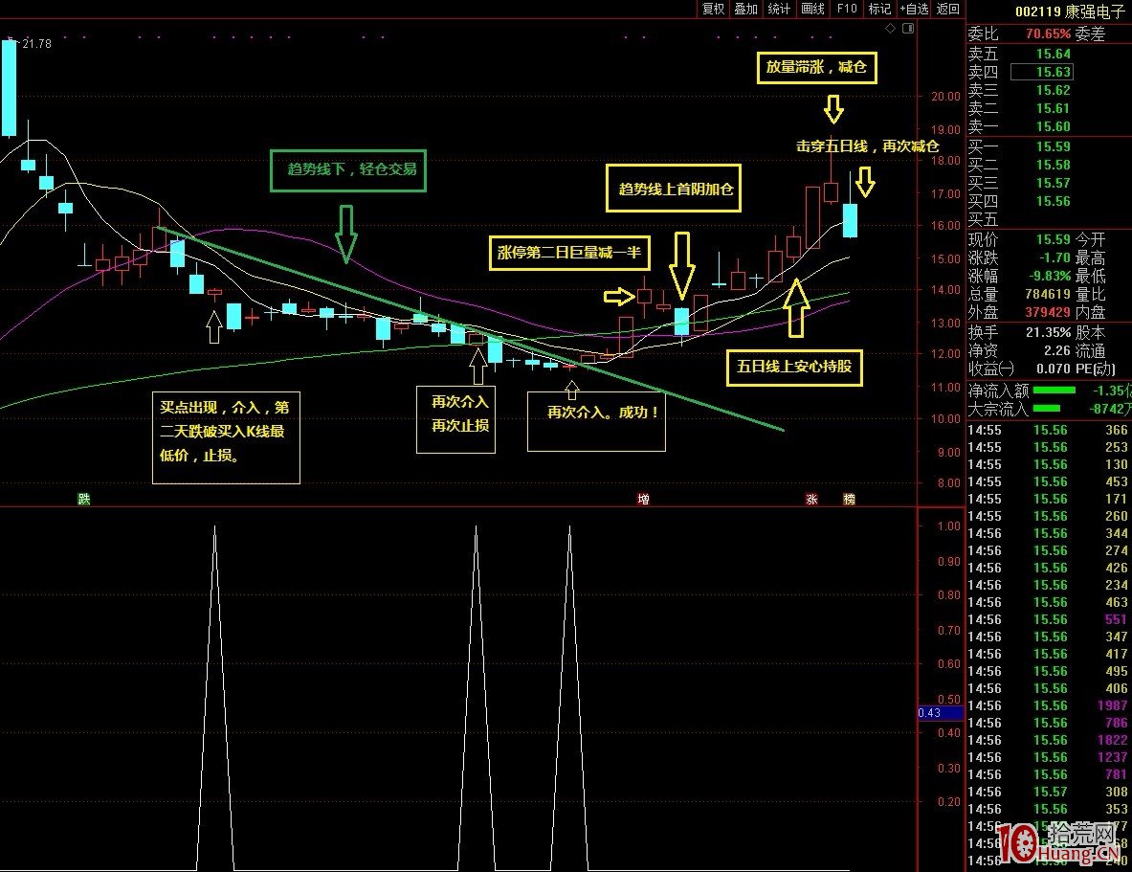Click the 大宗流入 green bar
The height and width of the screenshot is (872, 1132).
coord(1047,408)
